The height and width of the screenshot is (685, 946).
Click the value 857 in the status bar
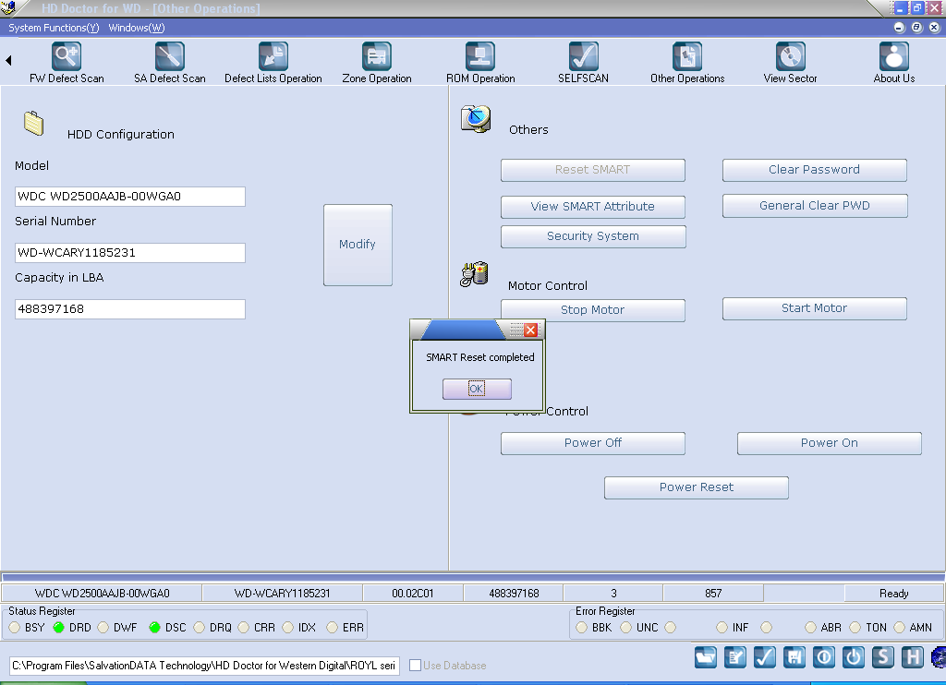click(x=713, y=594)
